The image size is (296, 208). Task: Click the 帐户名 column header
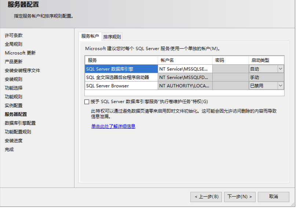point(185,60)
